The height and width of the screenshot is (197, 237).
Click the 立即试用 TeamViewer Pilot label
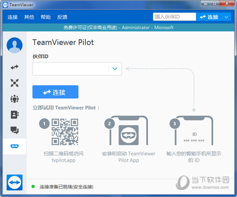(x=66, y=108)
